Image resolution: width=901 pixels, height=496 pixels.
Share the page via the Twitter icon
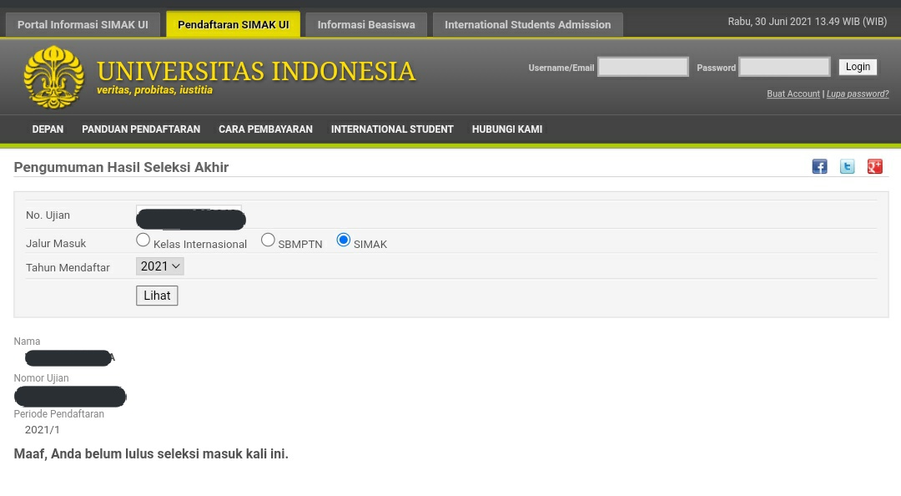tap(847, 166)
